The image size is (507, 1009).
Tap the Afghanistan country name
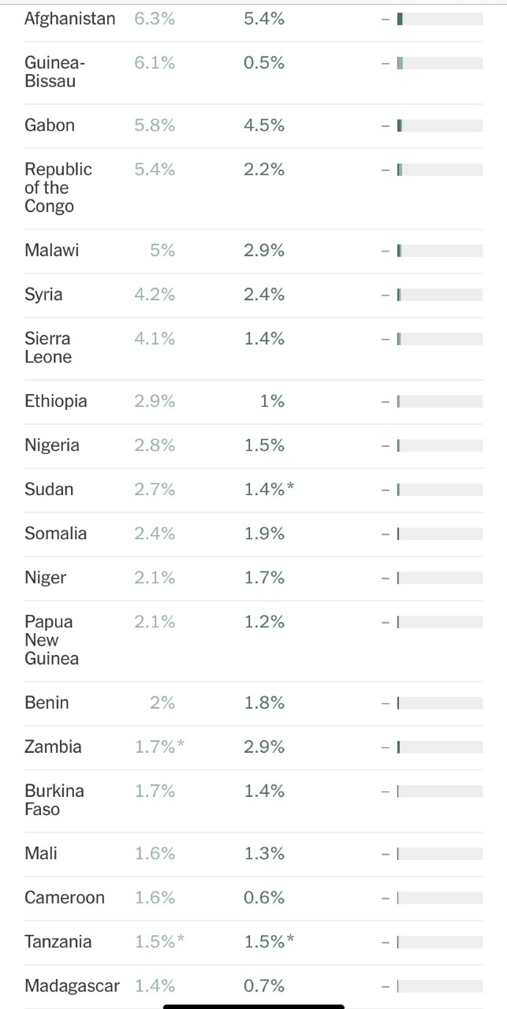[69, 19]
